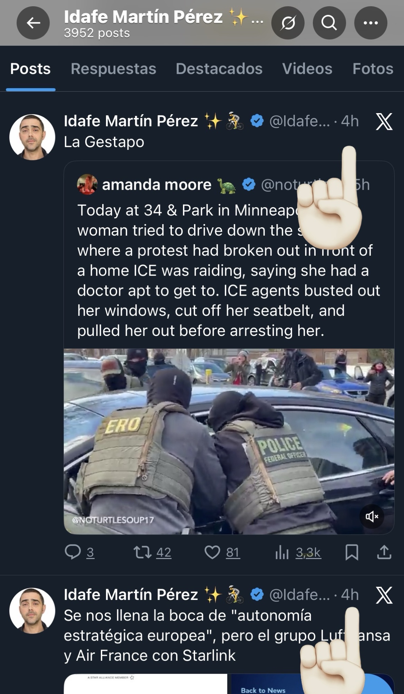
Task: Play the ICE arrest video thumbnail
Action: coord(229,441)
